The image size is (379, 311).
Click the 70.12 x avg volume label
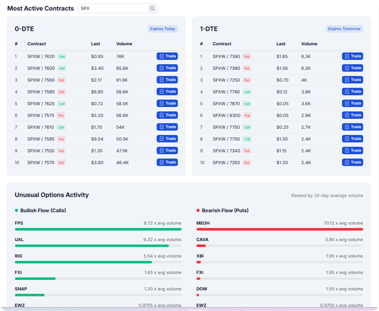coord(343,223)
